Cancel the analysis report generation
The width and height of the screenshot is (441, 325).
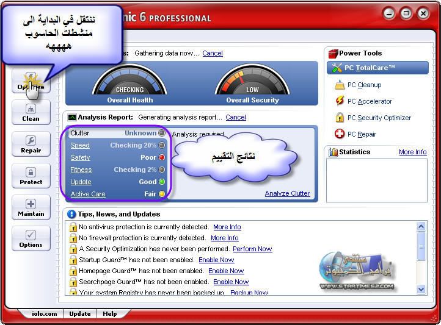coord(236,117)
